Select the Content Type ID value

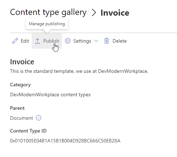coord(65,141)
